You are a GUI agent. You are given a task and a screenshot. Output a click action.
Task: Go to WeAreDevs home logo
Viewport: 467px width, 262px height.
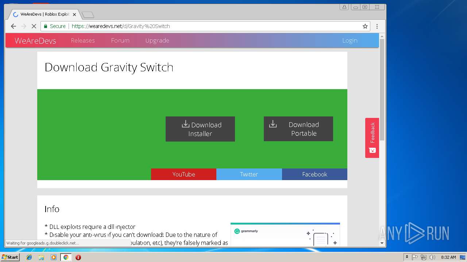tap(35, 41)
